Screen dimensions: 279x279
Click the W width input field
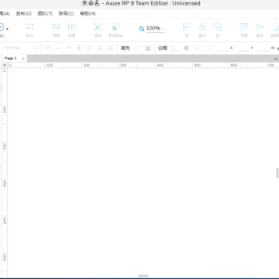(x=264, y=48)
